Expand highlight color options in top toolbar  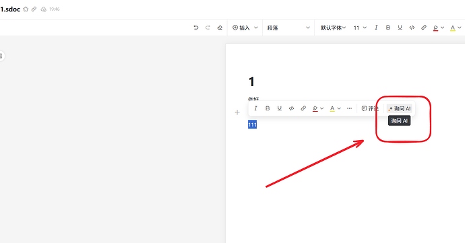(443, 28)
